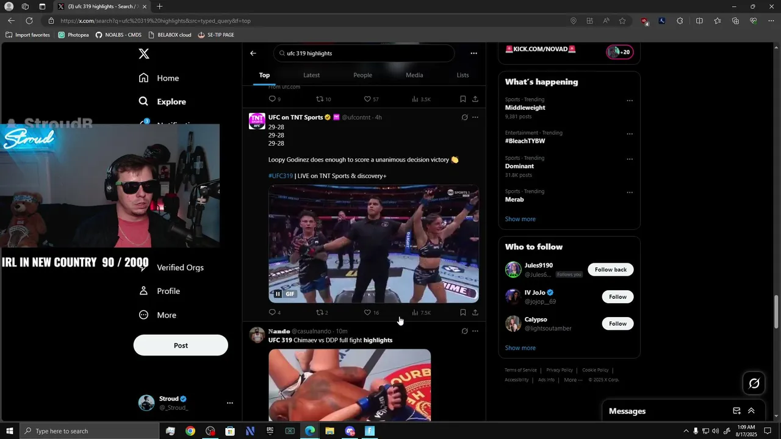The height and width of the screenshot is (439, 781).
Task: Select the Top search tab
Action: coord(264,75)
